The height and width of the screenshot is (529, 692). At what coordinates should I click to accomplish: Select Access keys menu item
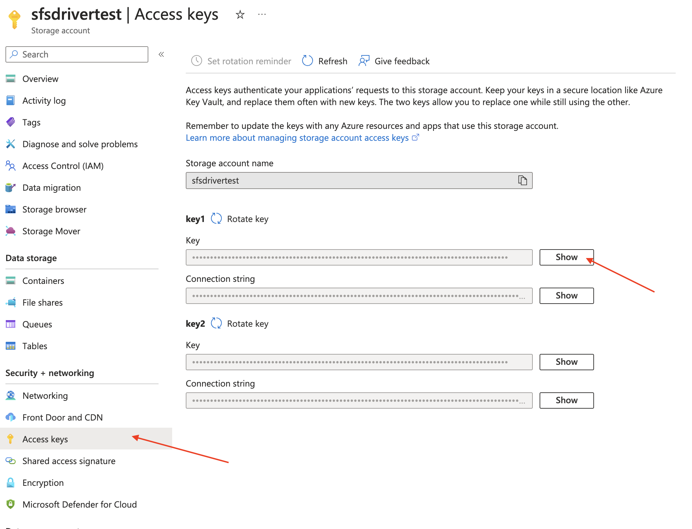(x=86, y=439)
